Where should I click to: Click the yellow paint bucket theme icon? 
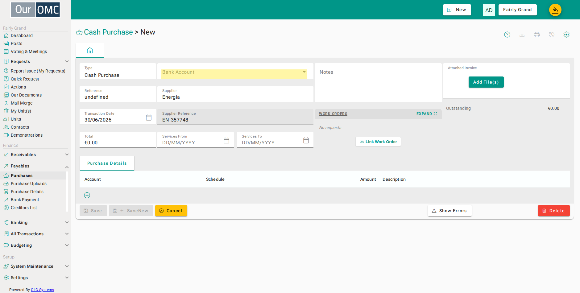(555, 10)
